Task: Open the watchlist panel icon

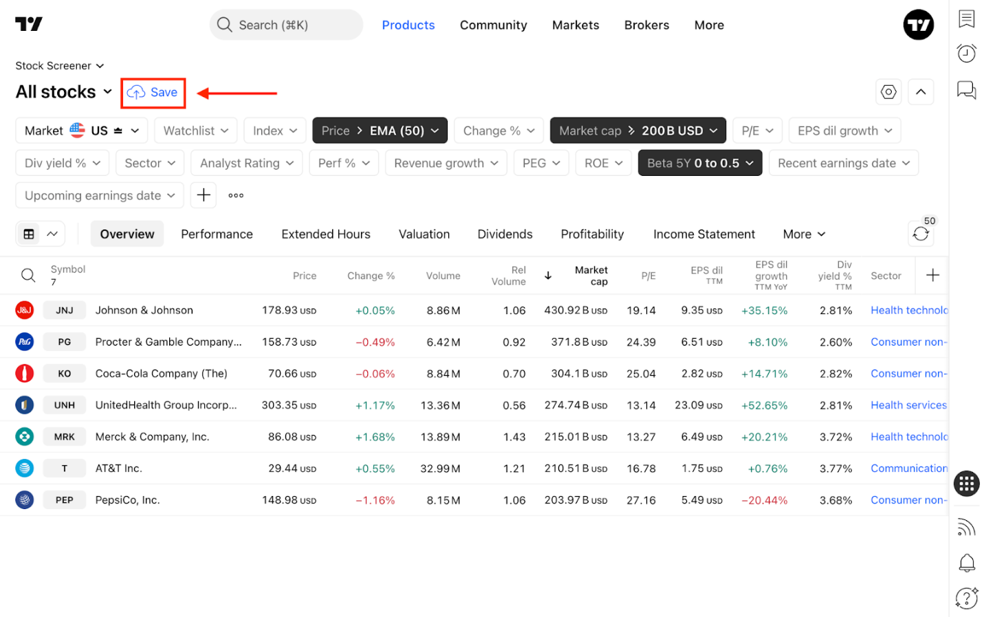Action: click(x=966, y=19)
